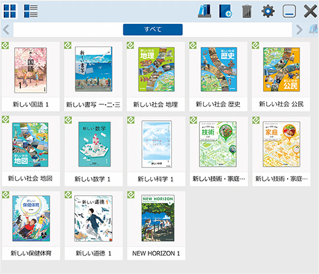Click the green badge on NEW HORIZON 1
Image resolution: width=319 pixels, height=274 pixels.
(131, 195)
